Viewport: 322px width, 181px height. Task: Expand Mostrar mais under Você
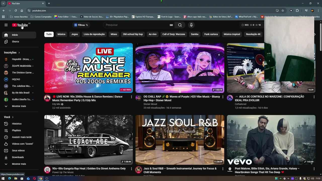19,164
